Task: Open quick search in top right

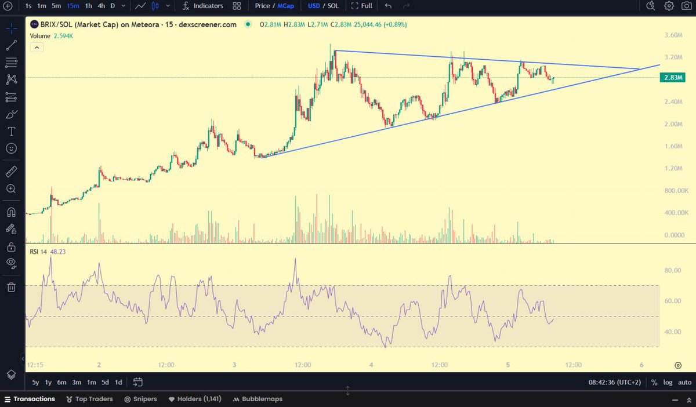Action: pos(651,6)
